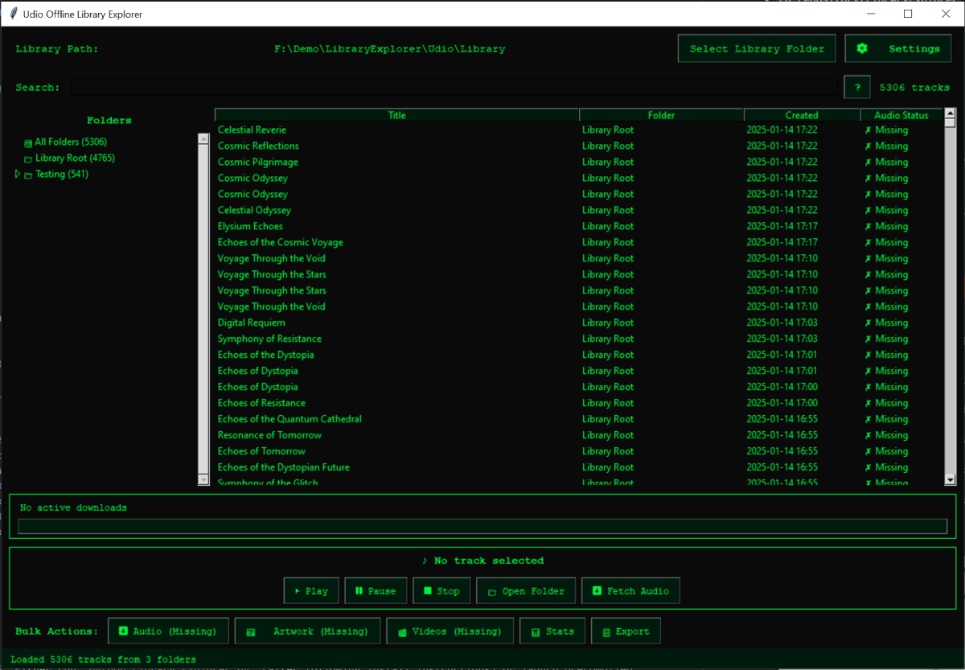This screenshot has height=670, width=965.
Task: Select the Elysium Echoes track
Action: 578,226
